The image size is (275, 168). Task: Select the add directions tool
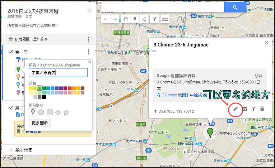click(x=154, y=19)
